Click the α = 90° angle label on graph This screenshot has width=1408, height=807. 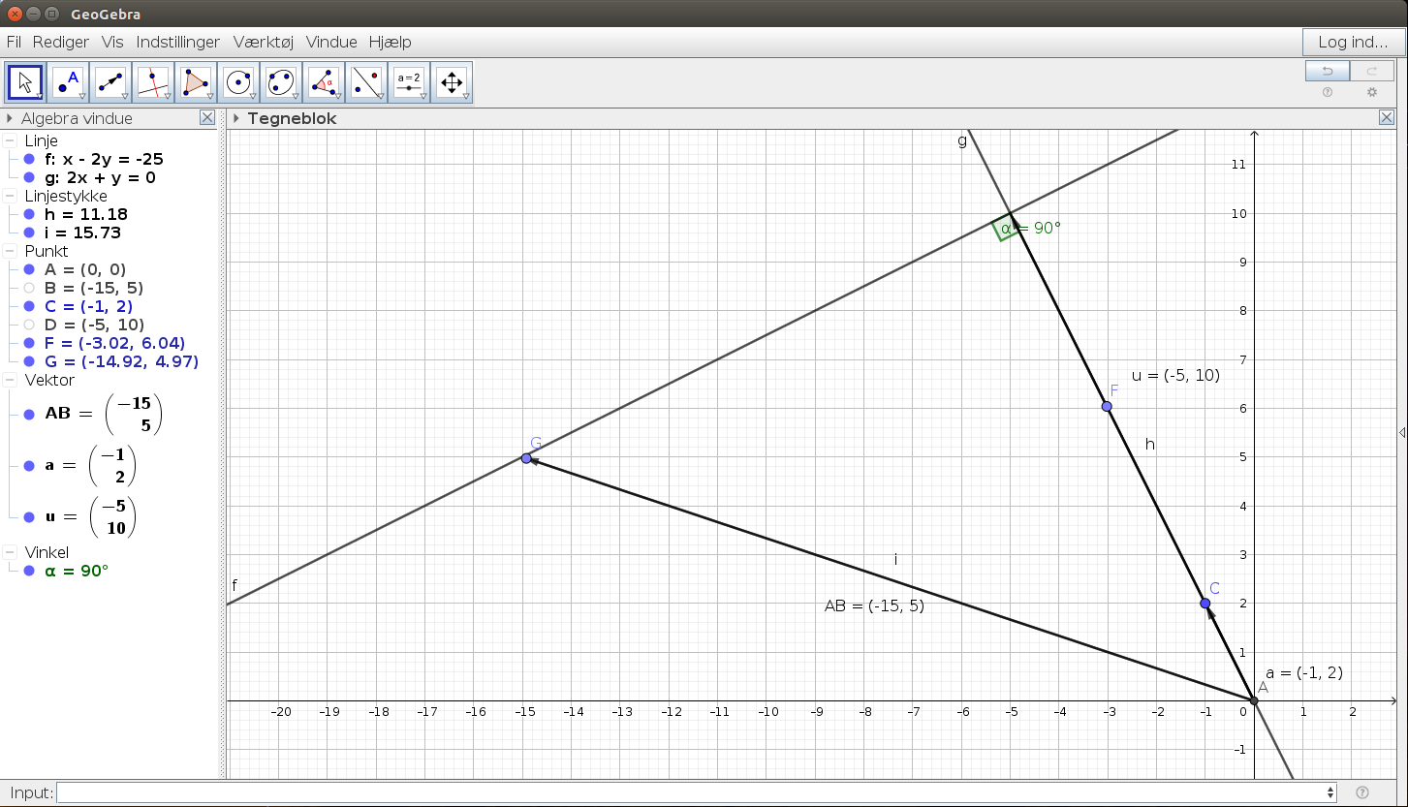pos(1031,229)
